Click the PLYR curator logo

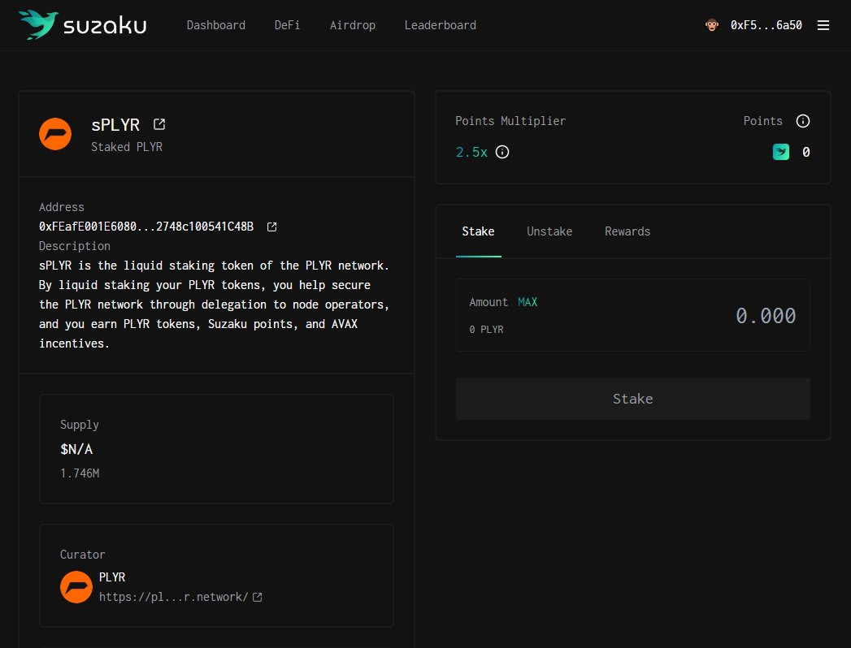(76, 587)
